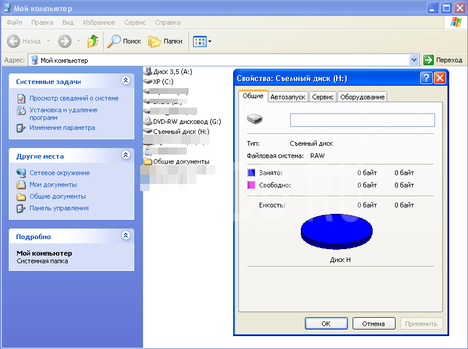Maximize the Мой компьютер window
Screen dimensions: 468x349
click(x=446, y=8)
